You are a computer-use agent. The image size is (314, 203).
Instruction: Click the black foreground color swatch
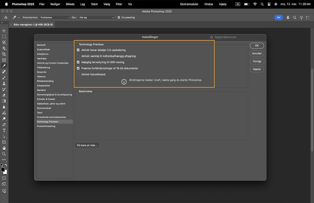3,170
